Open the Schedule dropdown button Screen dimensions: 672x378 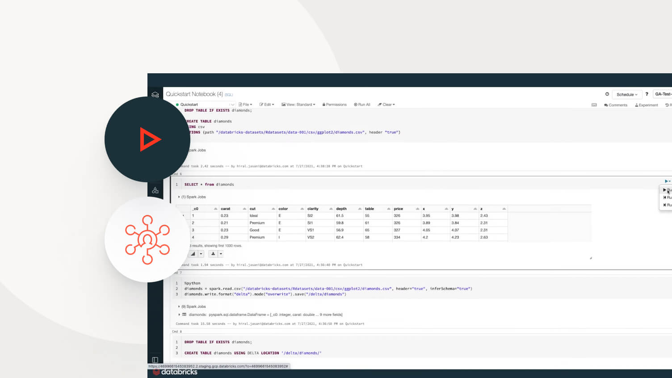tap(627, 95)
